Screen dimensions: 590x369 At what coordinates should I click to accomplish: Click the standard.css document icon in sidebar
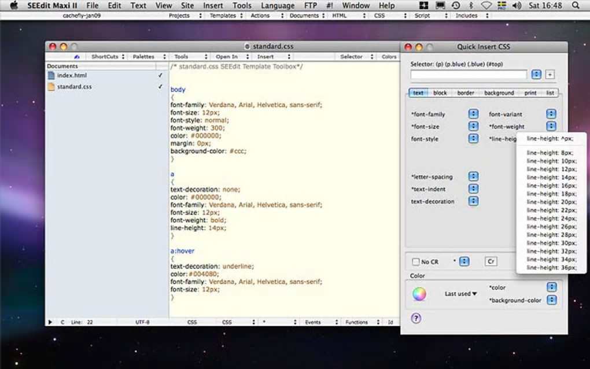pos(51,87)
